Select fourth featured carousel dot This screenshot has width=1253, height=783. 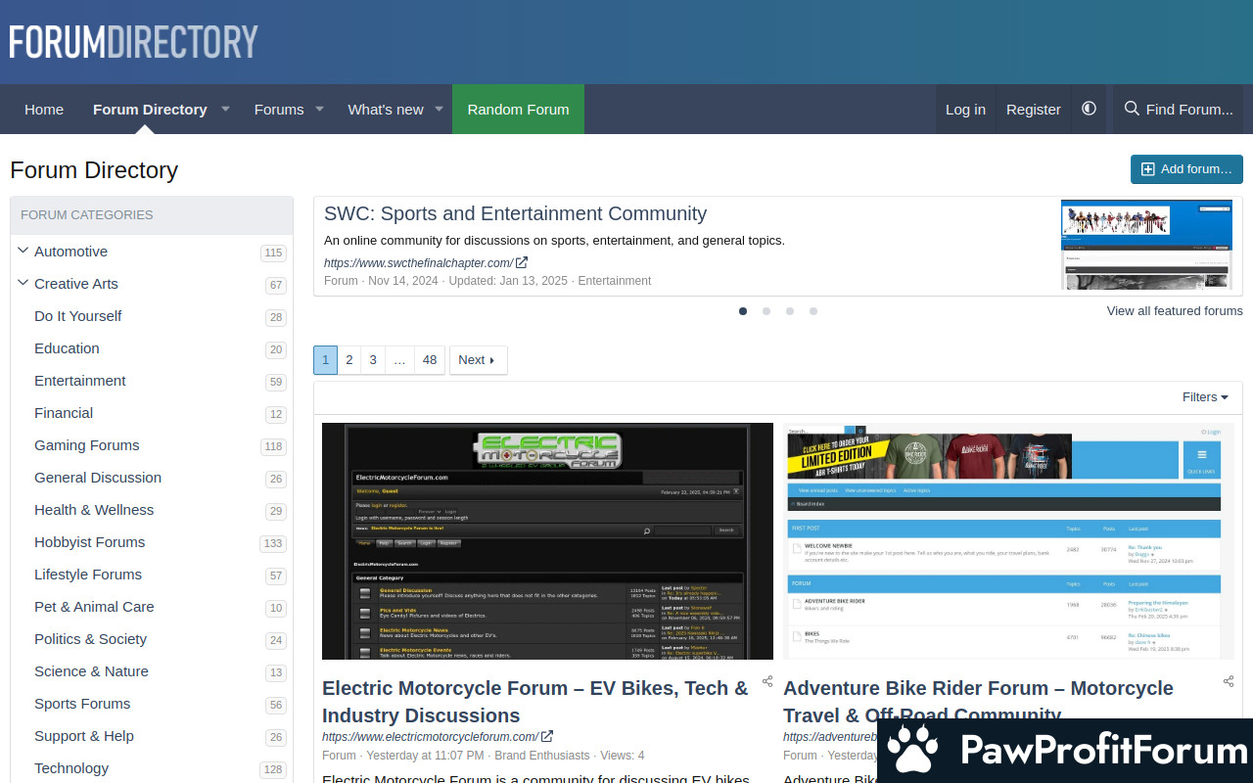[813, 311]
